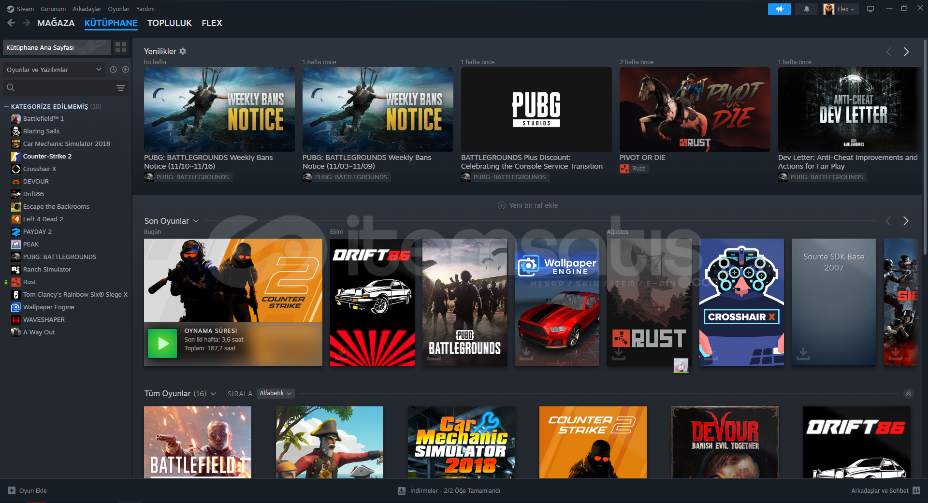This screenshot has width=928, height=503.
Task: Click the Rust icon in sidebar list
Action: coord(16,282)
